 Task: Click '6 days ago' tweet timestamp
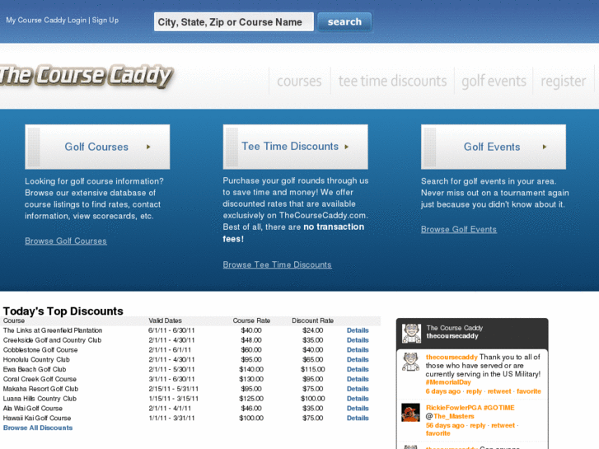coord(443,391)
